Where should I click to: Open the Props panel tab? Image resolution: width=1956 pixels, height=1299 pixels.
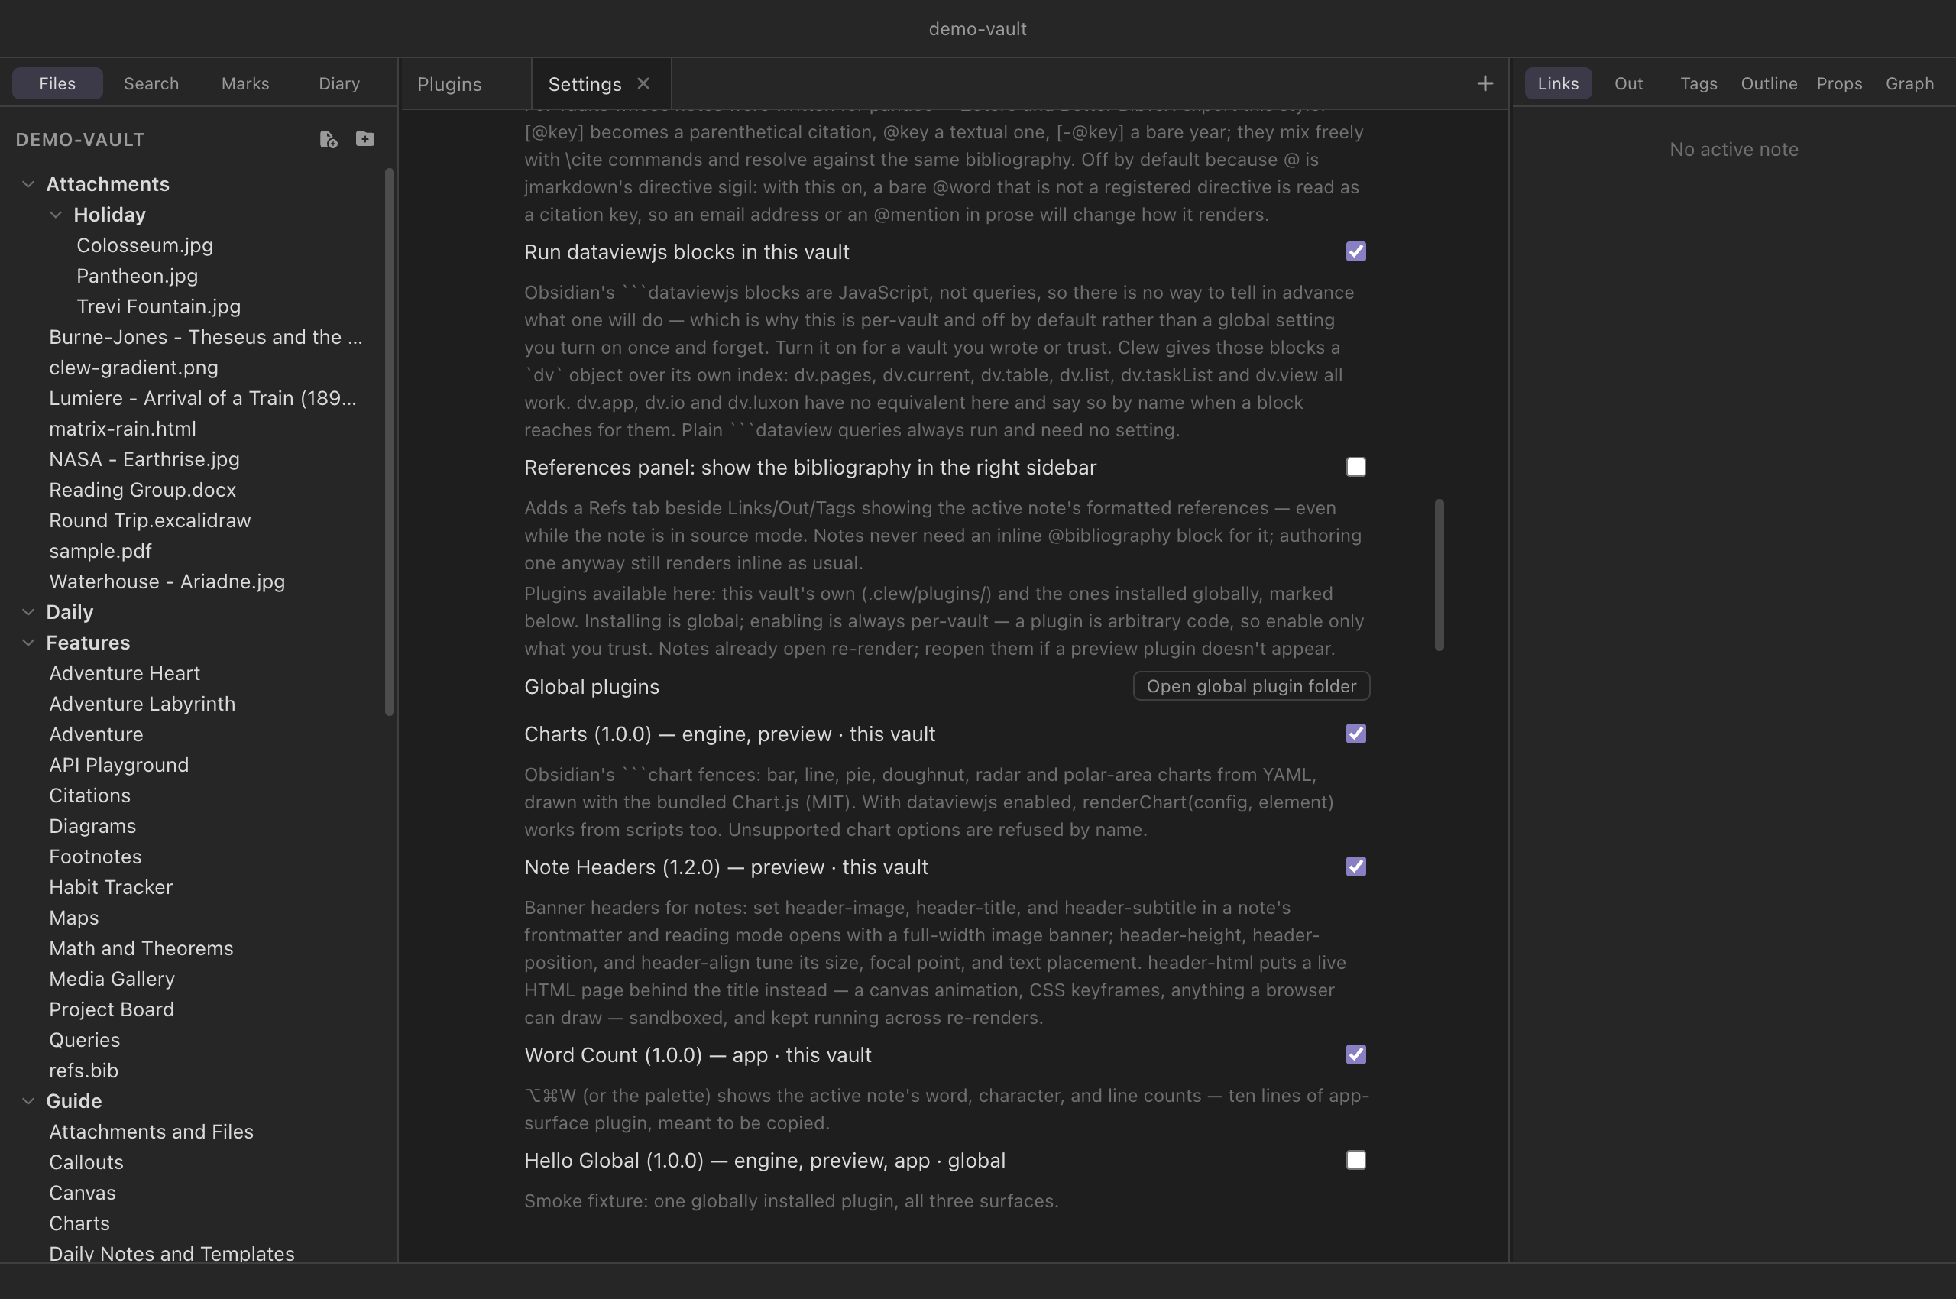pyautogui.click(x=1839, y=83)
